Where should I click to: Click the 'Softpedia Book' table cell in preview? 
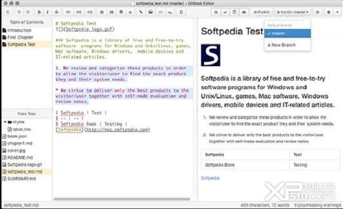click(245, 165)
